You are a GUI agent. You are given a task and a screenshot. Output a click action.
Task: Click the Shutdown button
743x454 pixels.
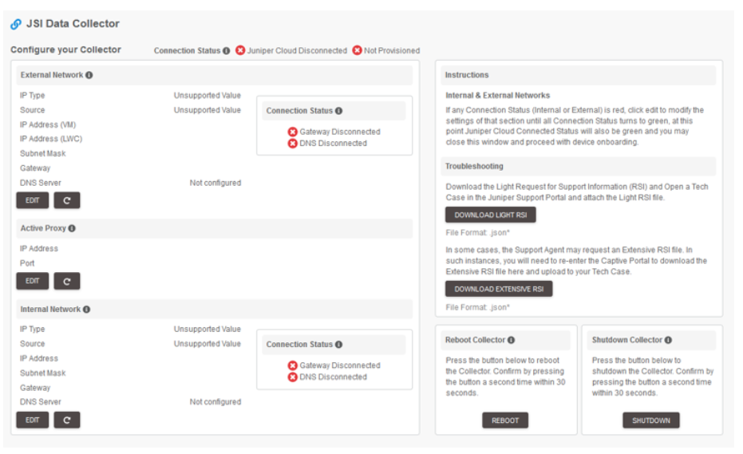651,420
